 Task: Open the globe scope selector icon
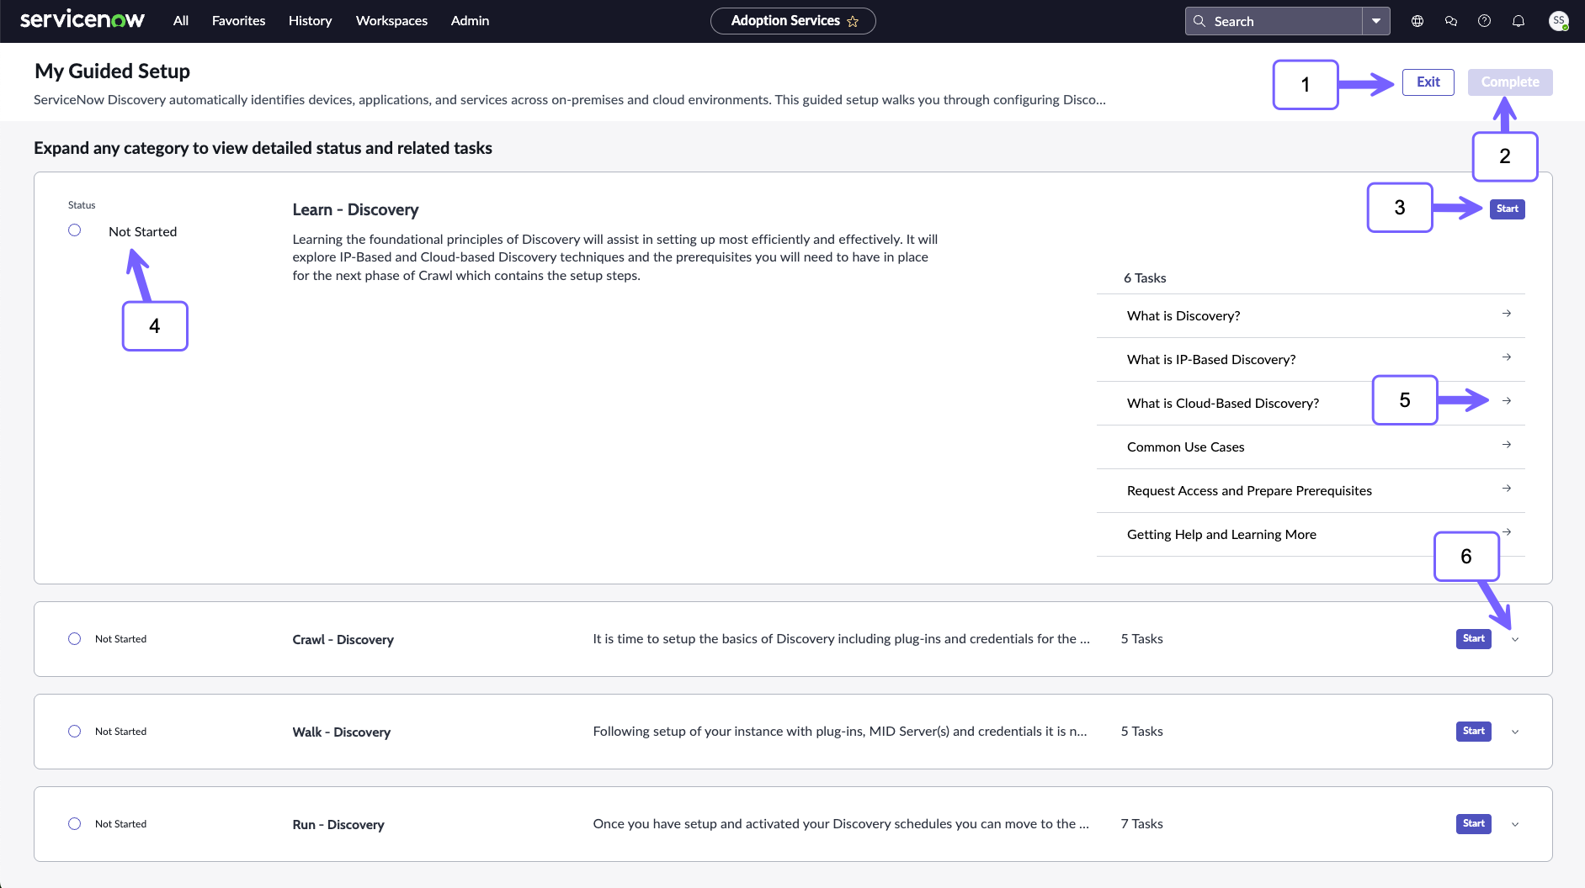coord(1417,21)
